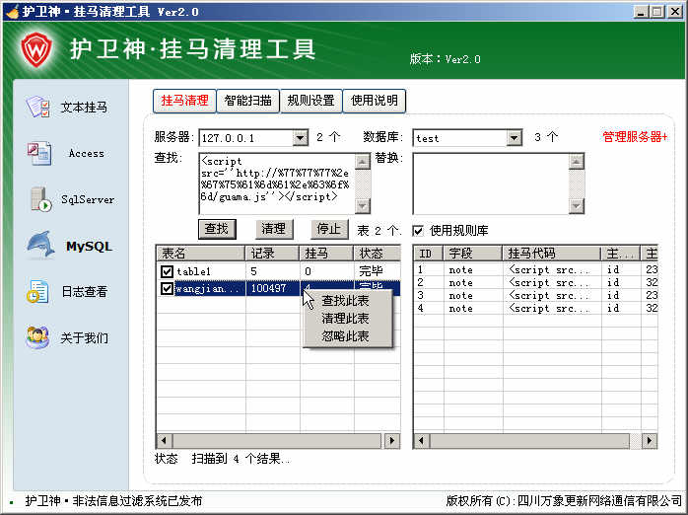Open the 规则设置 tab

point(311,101)
